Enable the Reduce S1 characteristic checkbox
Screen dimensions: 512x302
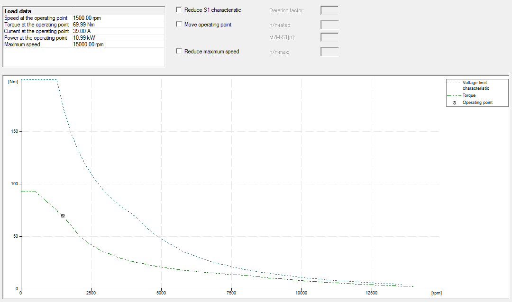point(179,10)
